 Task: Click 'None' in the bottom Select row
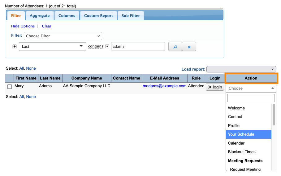coord(31,96)
